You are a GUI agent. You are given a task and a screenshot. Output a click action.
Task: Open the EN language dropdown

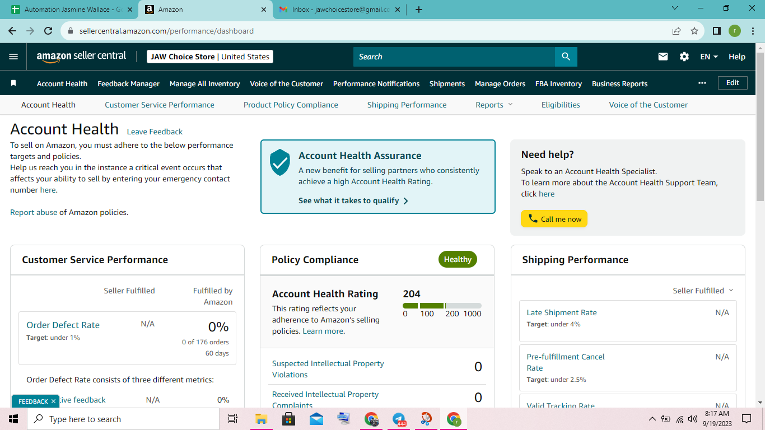709,57
